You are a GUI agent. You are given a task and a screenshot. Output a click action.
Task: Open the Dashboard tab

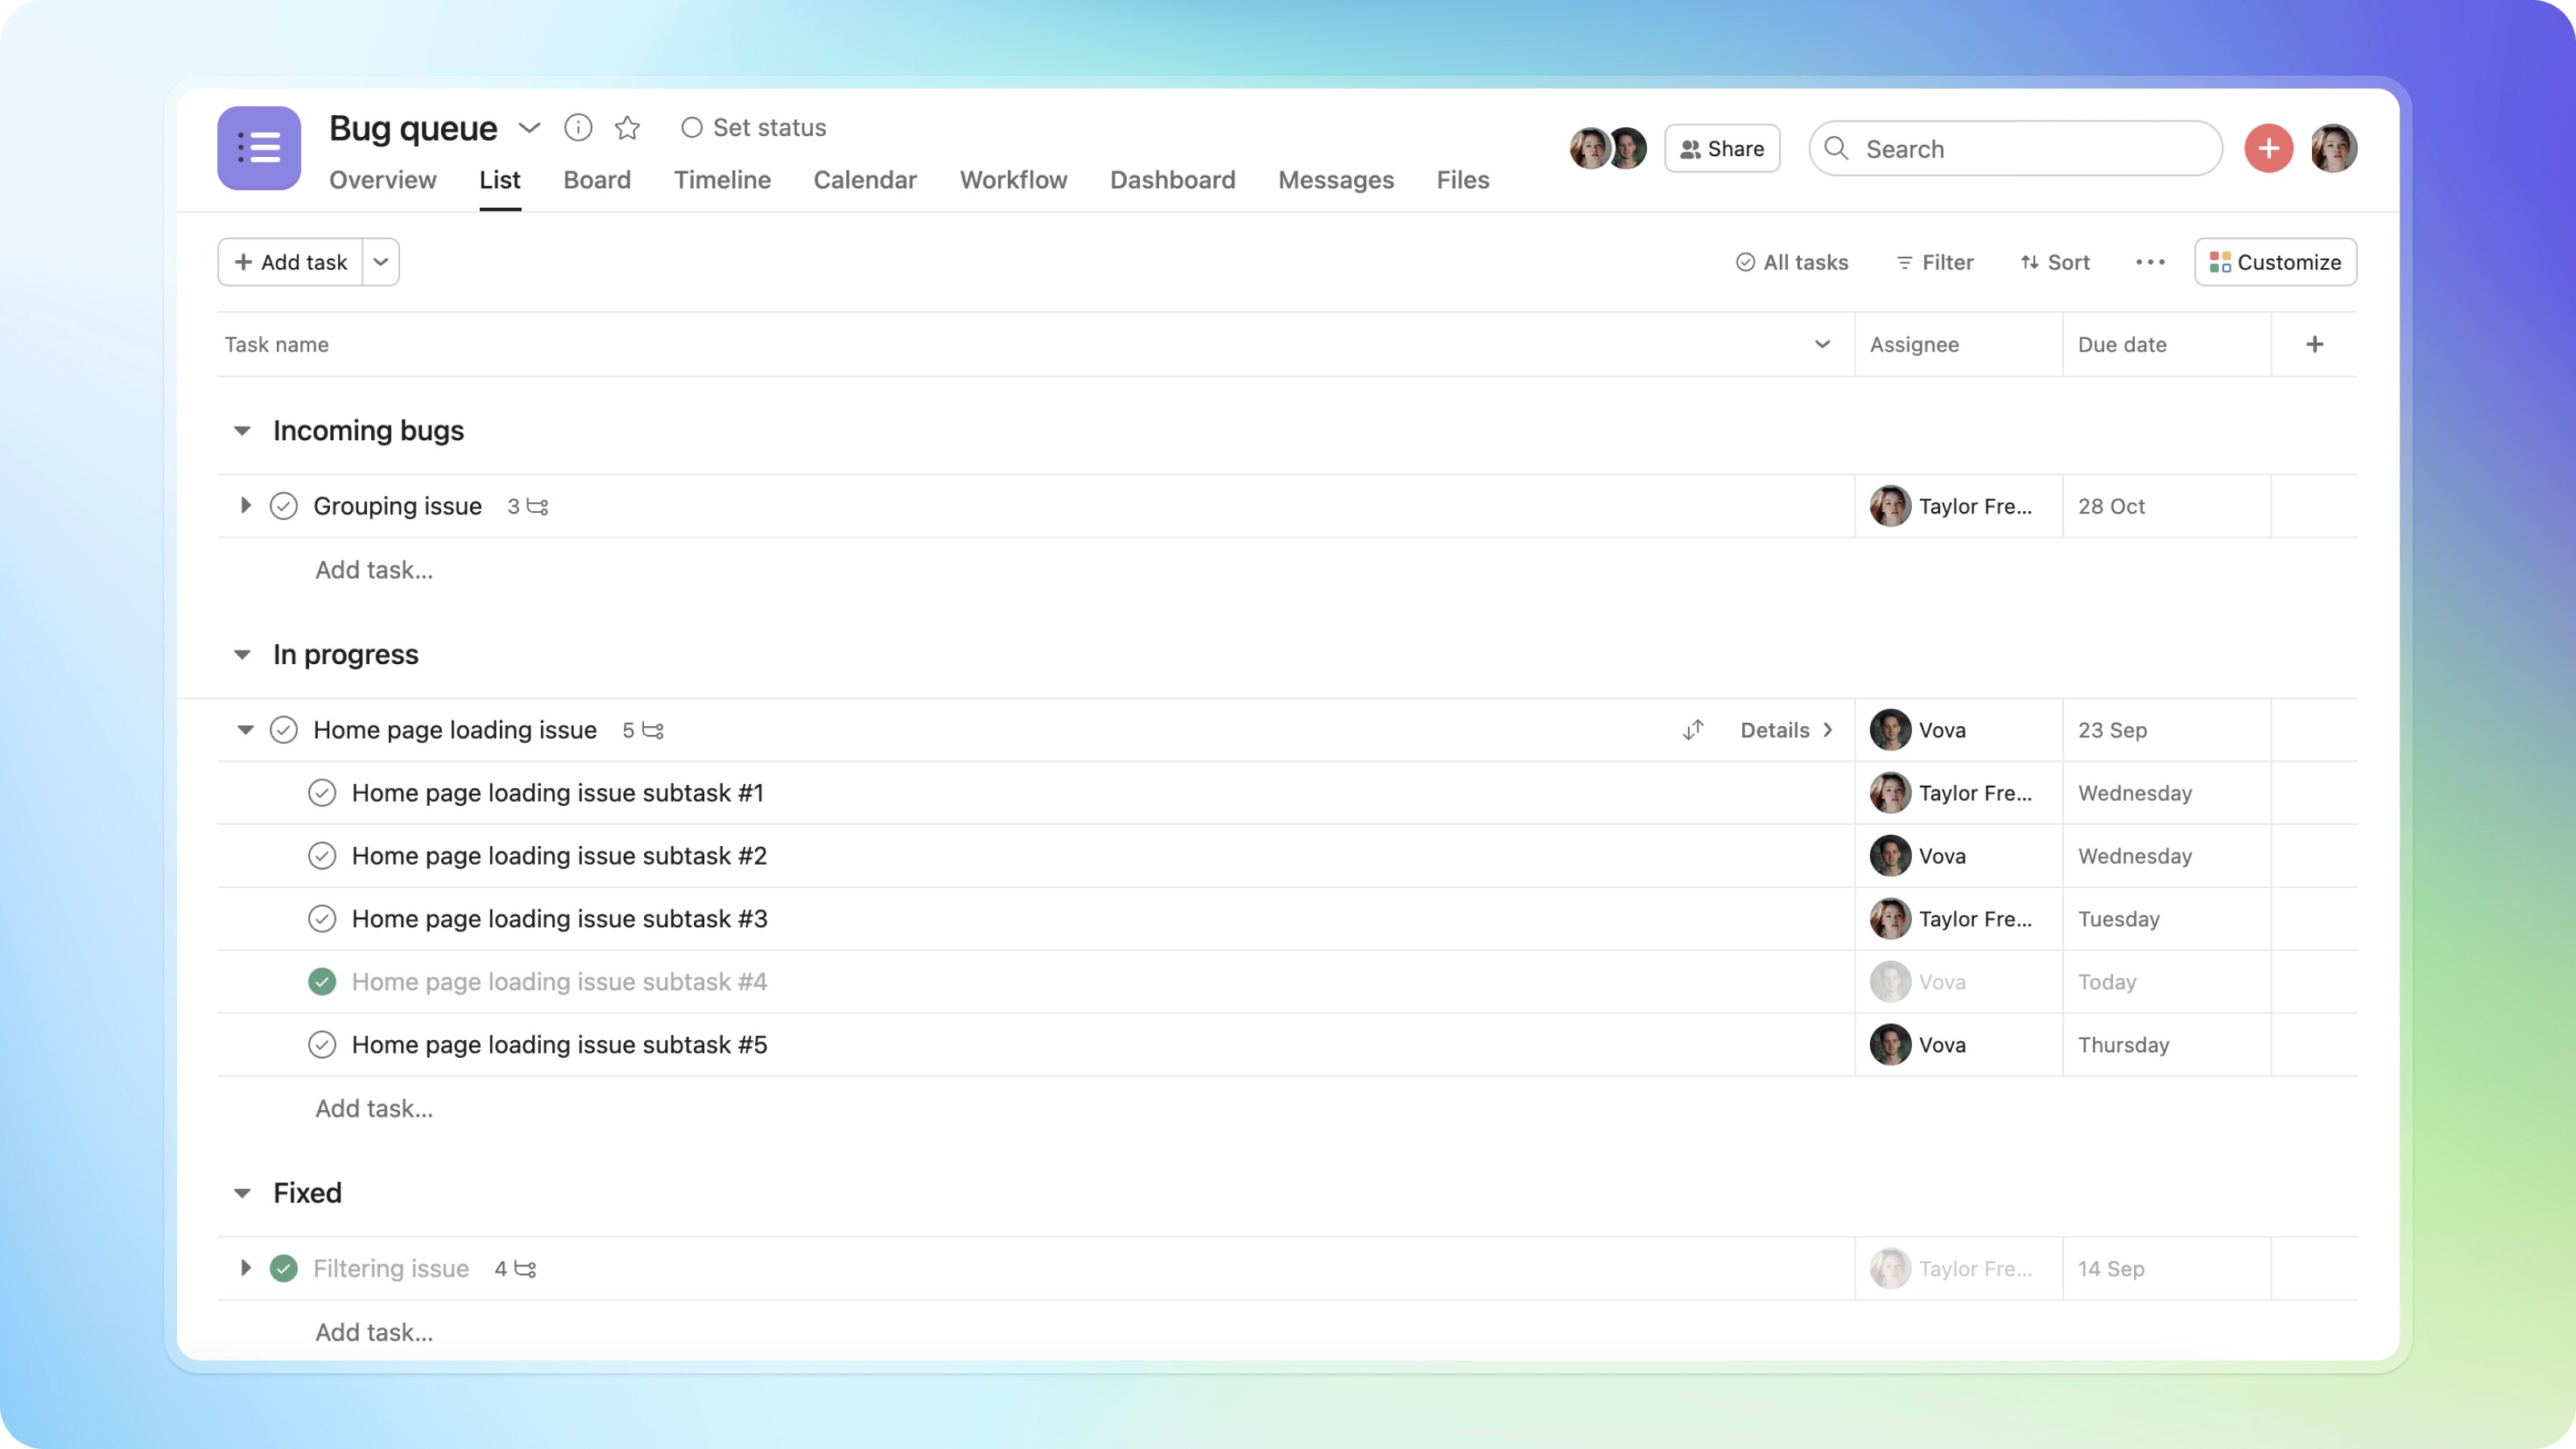(1172, 180)
